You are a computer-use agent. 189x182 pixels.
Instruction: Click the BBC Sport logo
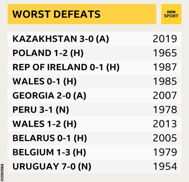click(x=171, y=14)
